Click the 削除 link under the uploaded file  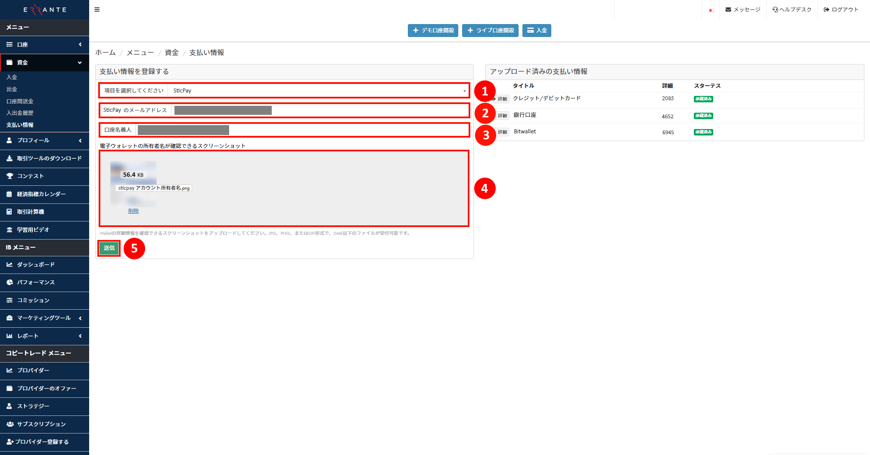[134, 211]
